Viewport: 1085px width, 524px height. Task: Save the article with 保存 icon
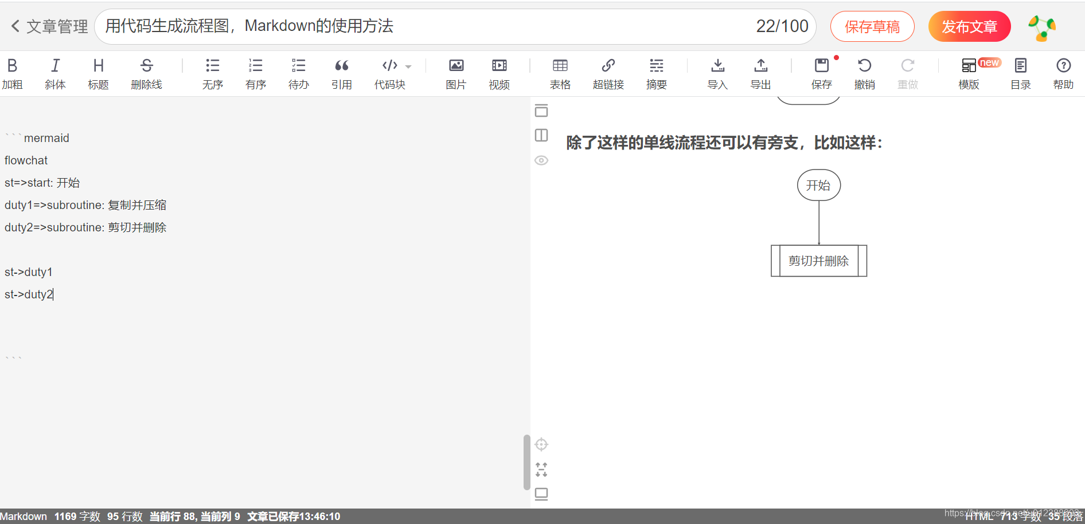[x=822, y=74]
